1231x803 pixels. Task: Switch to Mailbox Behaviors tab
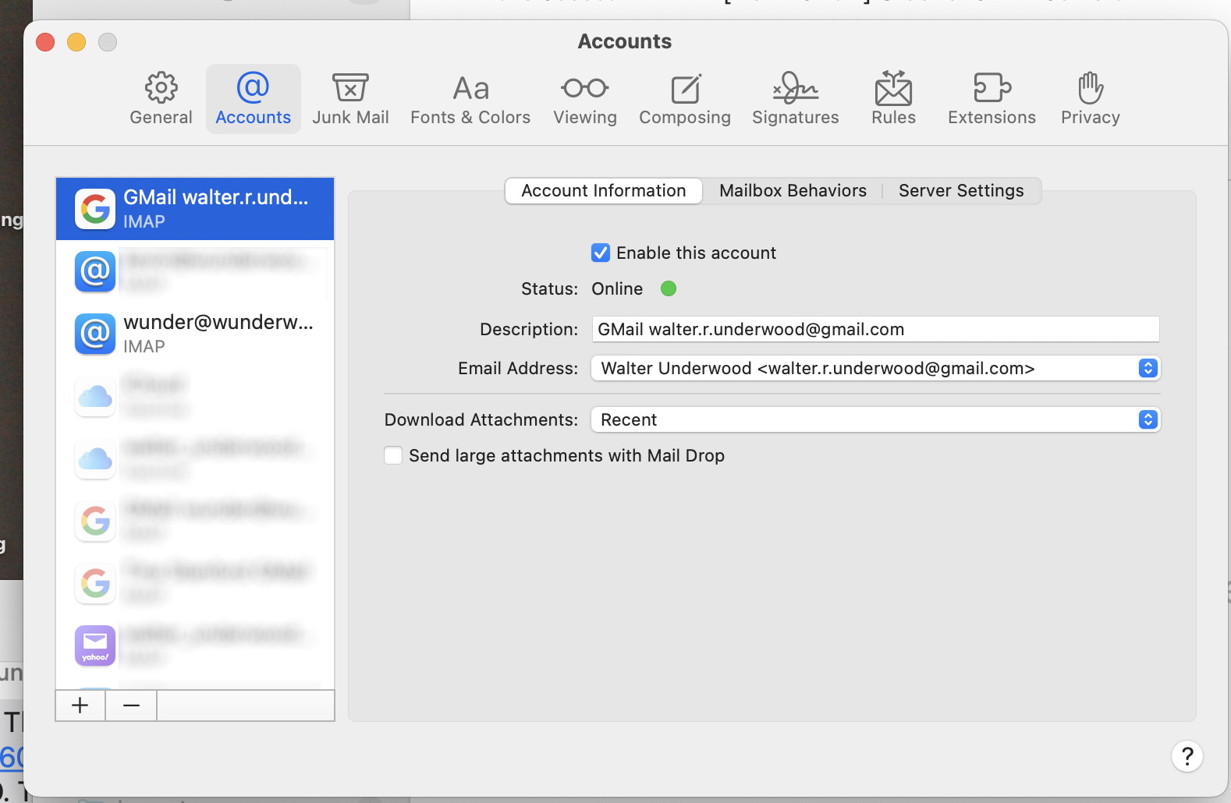(793, 191)
